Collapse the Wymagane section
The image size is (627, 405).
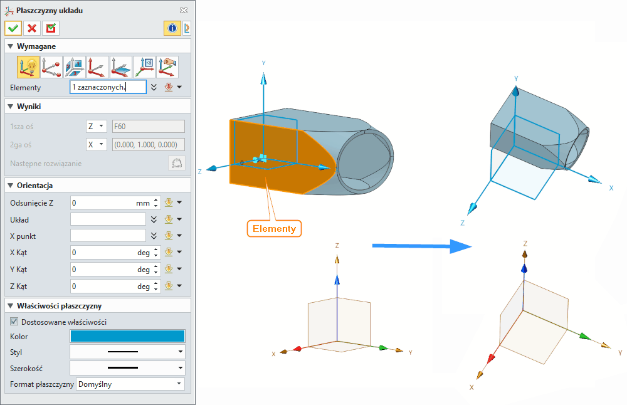coord(11,46)
